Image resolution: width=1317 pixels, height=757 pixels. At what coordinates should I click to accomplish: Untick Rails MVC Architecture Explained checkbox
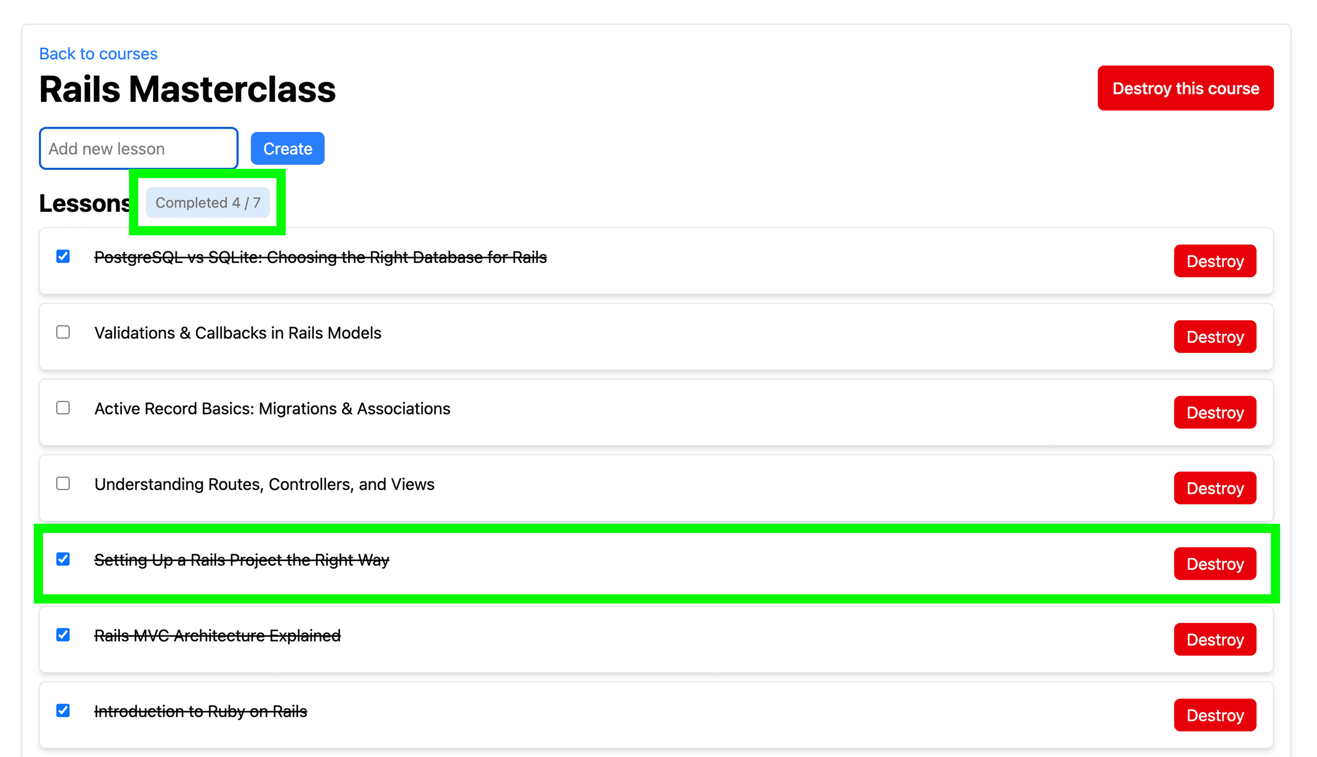63,635
